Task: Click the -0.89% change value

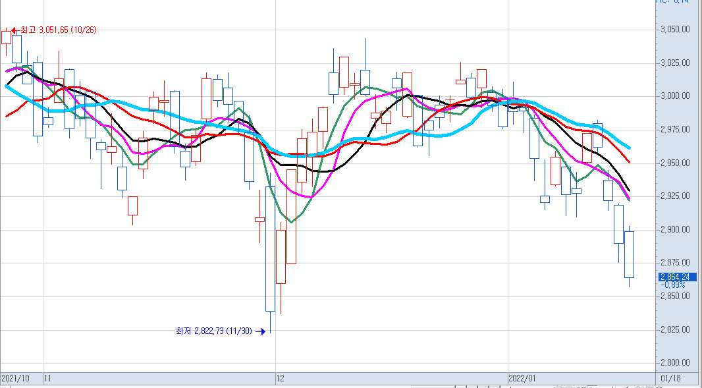Action: [x=672, y=285]
